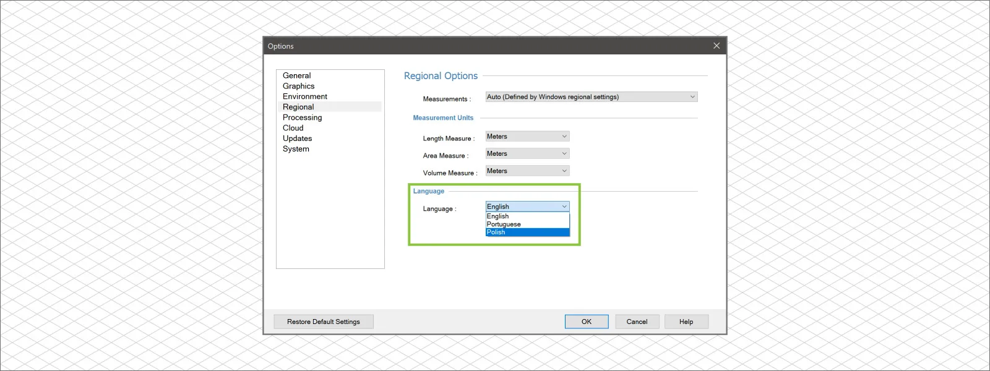Viewport: 990px width, 371px height.
Task: Collapse the Language combo box
Action: [527, 207]
